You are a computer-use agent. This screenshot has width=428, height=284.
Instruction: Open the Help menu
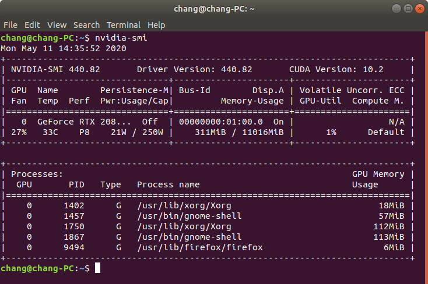click(156, 25)
